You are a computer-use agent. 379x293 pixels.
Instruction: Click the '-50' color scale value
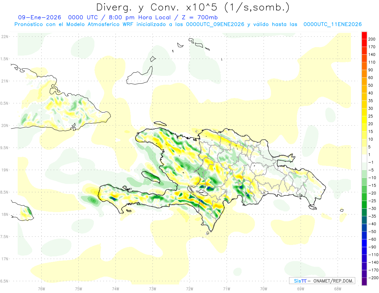tap(372, 232)
